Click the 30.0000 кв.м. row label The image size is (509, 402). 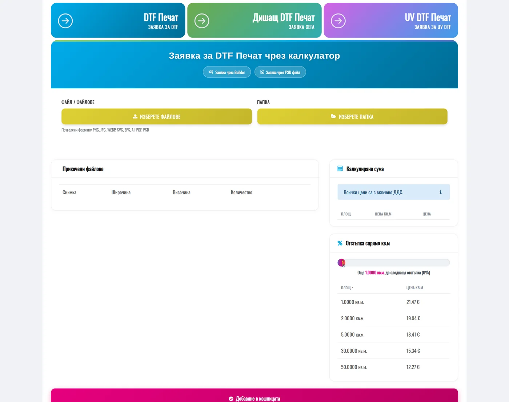point(354,351)
